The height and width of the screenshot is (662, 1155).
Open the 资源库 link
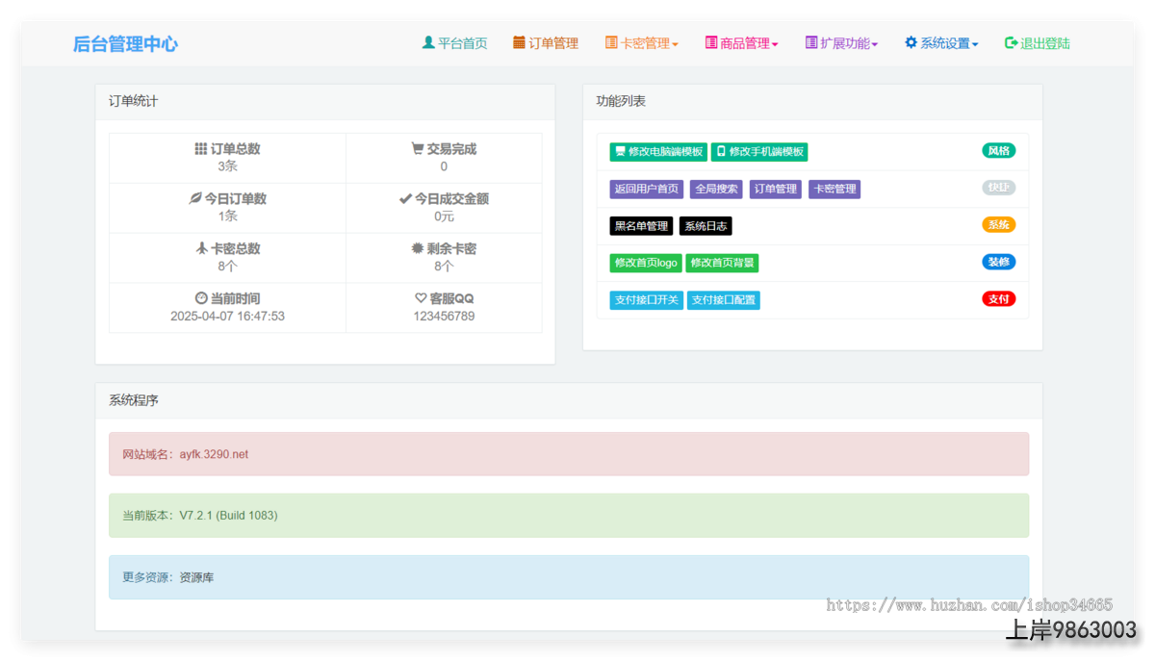click(197, 577)
